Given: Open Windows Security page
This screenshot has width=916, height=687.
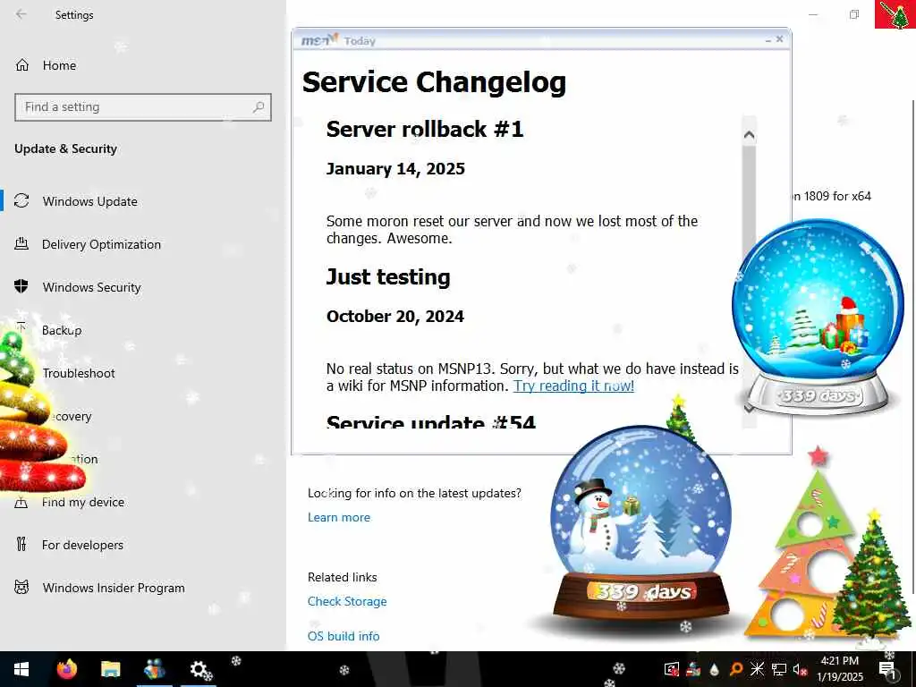Looking at the screenshot, I should click(x=92, y=287).
